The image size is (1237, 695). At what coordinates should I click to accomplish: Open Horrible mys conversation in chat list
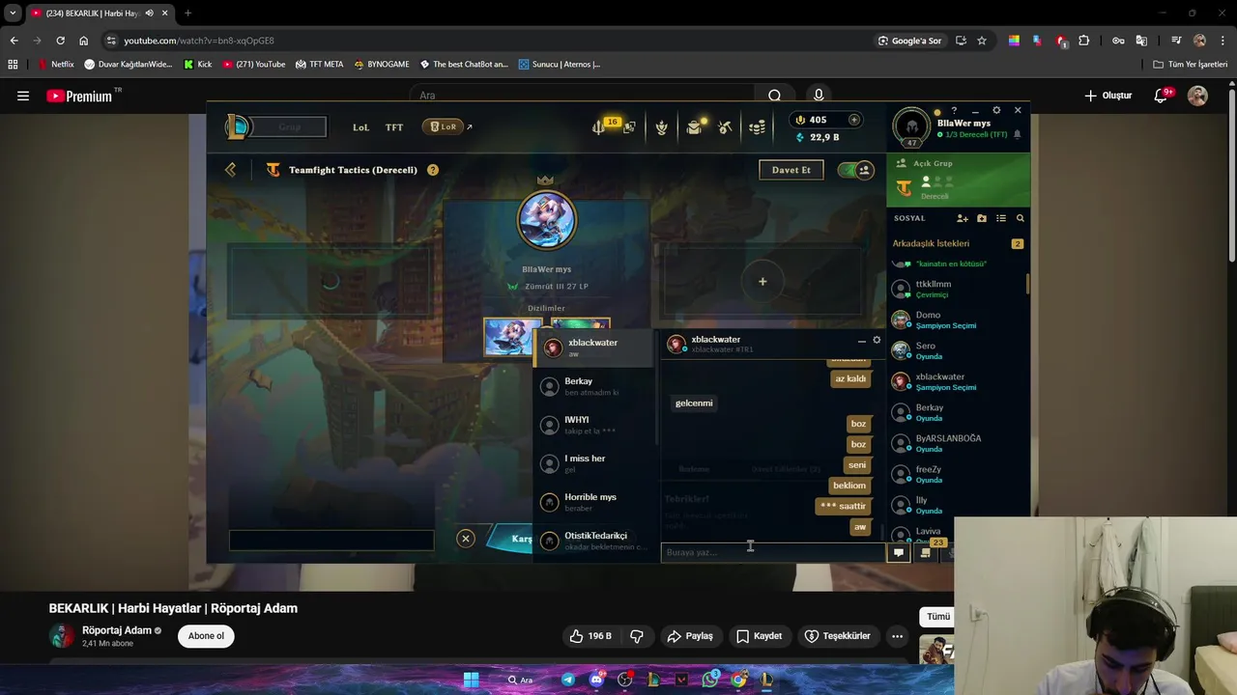(594, 502)
